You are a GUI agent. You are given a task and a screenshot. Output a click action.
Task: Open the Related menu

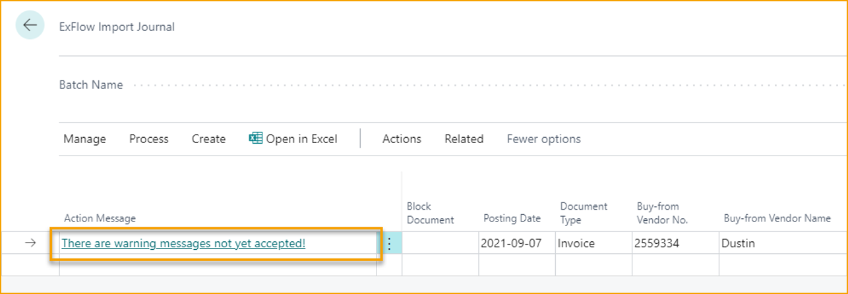click(464, 139)
